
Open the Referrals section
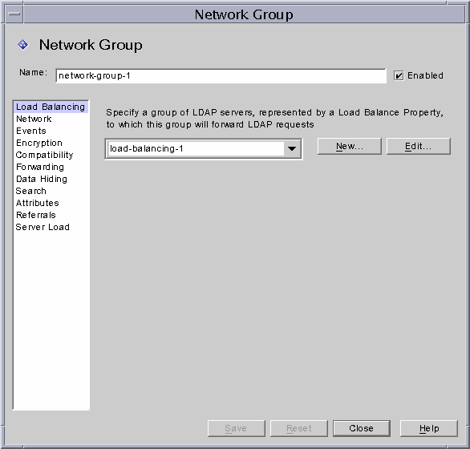point(51,215)
